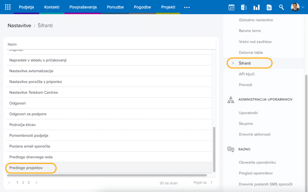Image resolution: width=308 pixels, height=192 pixels.
Task: Open API ključi settings link
Action: 247,74
